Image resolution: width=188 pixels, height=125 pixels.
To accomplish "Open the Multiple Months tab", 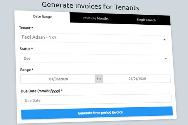I will coord(96,18).
